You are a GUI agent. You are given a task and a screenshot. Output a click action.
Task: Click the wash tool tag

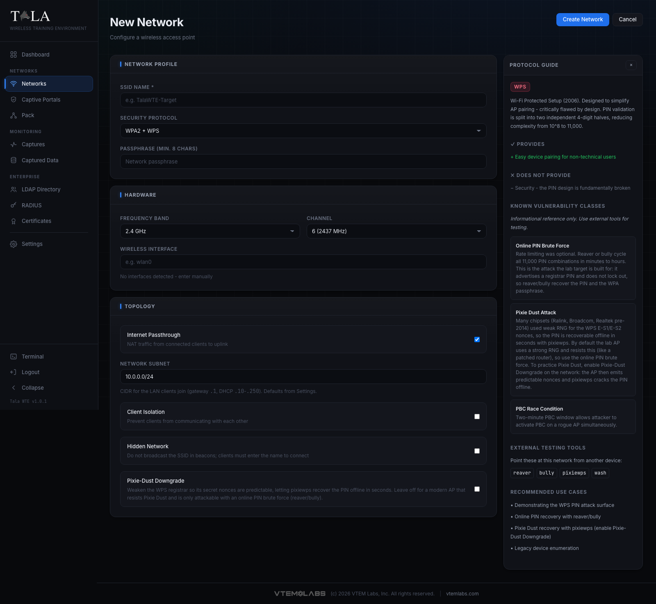[600, 473]
